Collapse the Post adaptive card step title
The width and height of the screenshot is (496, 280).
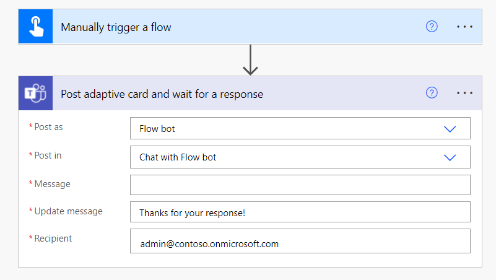pos(162,94)
